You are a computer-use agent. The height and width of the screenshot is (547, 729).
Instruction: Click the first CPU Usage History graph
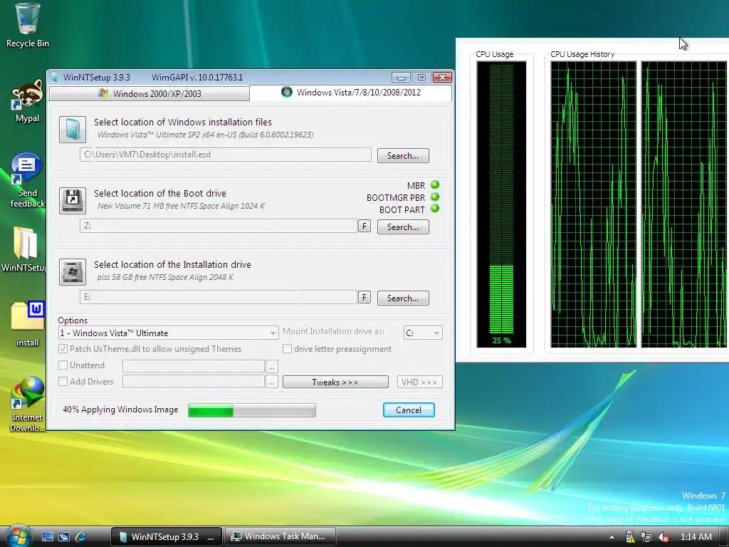point(593,204)
